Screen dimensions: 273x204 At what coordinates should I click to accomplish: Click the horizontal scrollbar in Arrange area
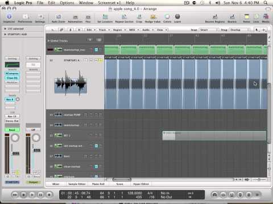[x=122, y=179]
